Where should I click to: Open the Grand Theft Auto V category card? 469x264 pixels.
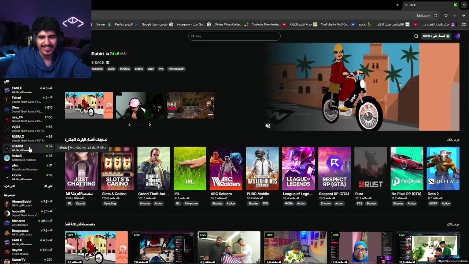click(154, 168)
